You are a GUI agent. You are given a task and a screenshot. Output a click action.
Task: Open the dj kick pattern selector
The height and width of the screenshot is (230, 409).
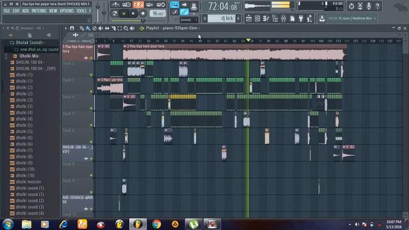point(222,19)
